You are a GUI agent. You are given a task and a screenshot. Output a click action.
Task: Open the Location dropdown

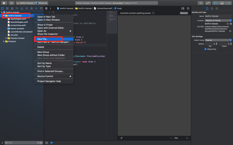pyautogui.click(x=218, y=20)
